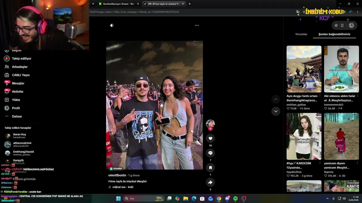Go to the next video with the down chevron
The width and height of the screenshot is (362, 203).
point(276,111)
